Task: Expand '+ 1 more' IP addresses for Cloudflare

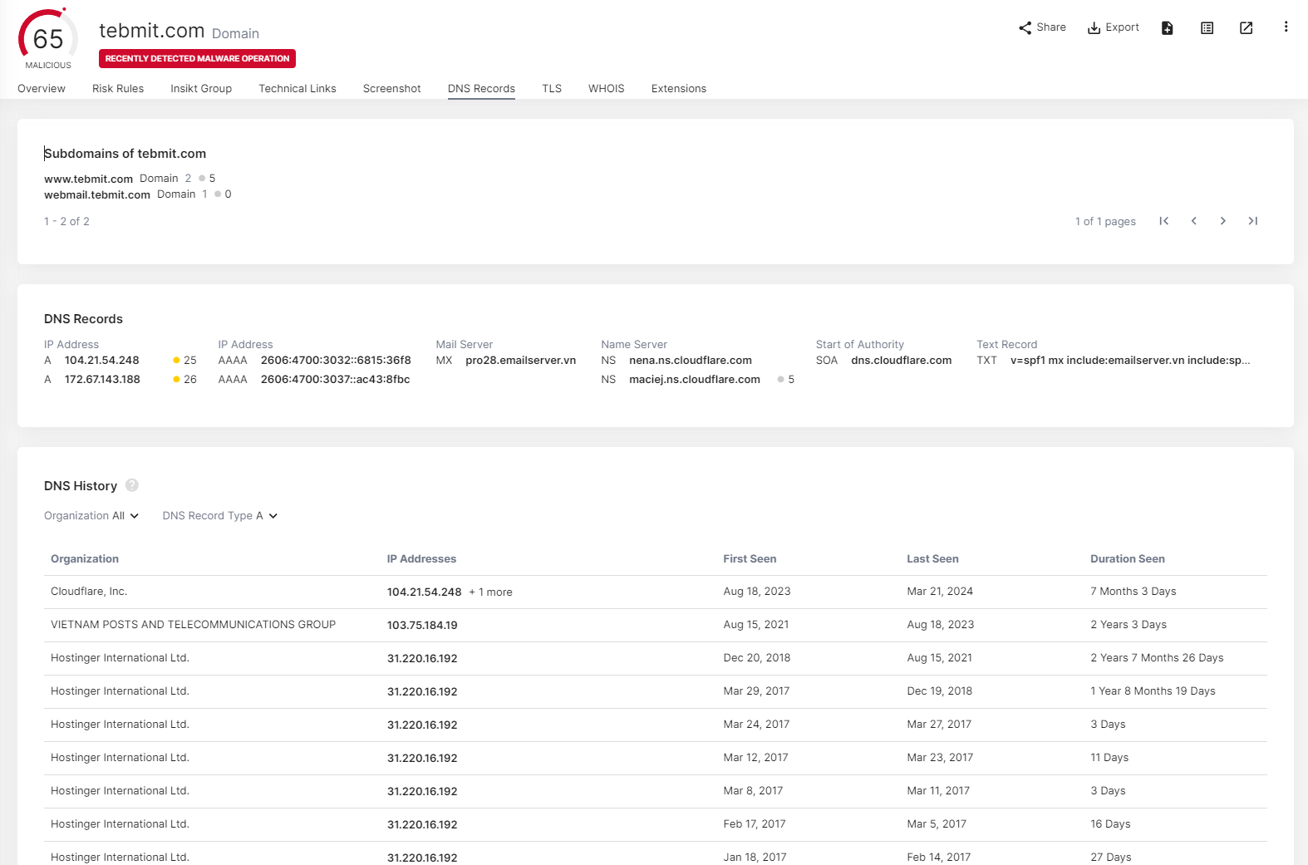Action: (490, 592)
